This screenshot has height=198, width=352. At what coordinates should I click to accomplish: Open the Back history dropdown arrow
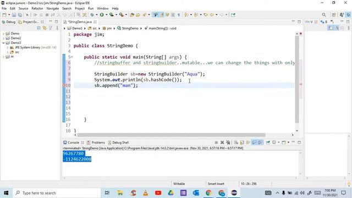[216, 15]
